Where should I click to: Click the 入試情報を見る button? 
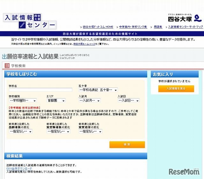(x=176, y=89)
